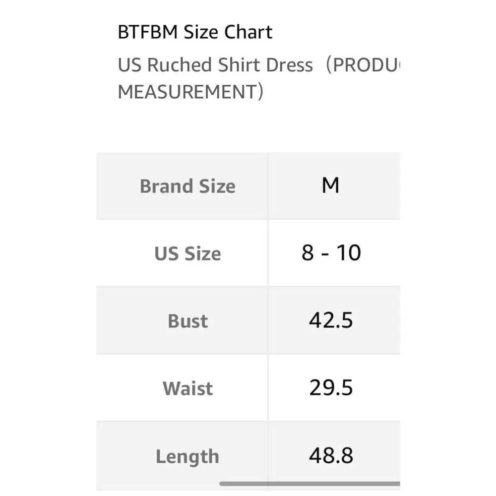The image size is (496, 496).
Task: Select the Bust row label
Action: click(x=187, y=321)
